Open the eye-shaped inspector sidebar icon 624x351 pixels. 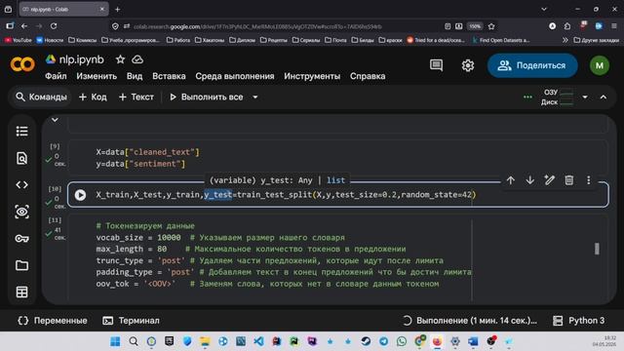tap(21, 212)
